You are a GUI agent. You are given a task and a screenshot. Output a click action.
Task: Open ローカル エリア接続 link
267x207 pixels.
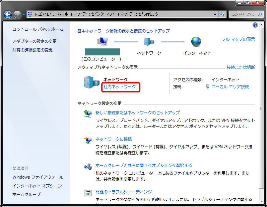point(230,87)
